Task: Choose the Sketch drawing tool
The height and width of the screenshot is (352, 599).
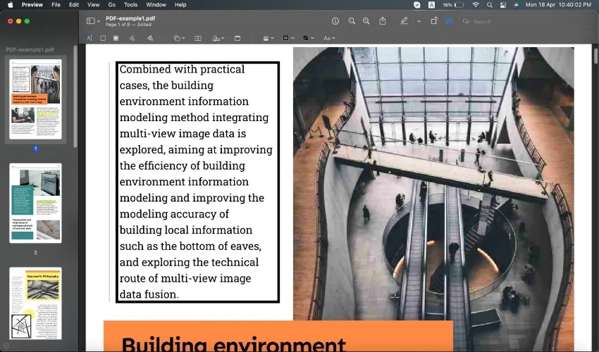Action: (132, 38)
